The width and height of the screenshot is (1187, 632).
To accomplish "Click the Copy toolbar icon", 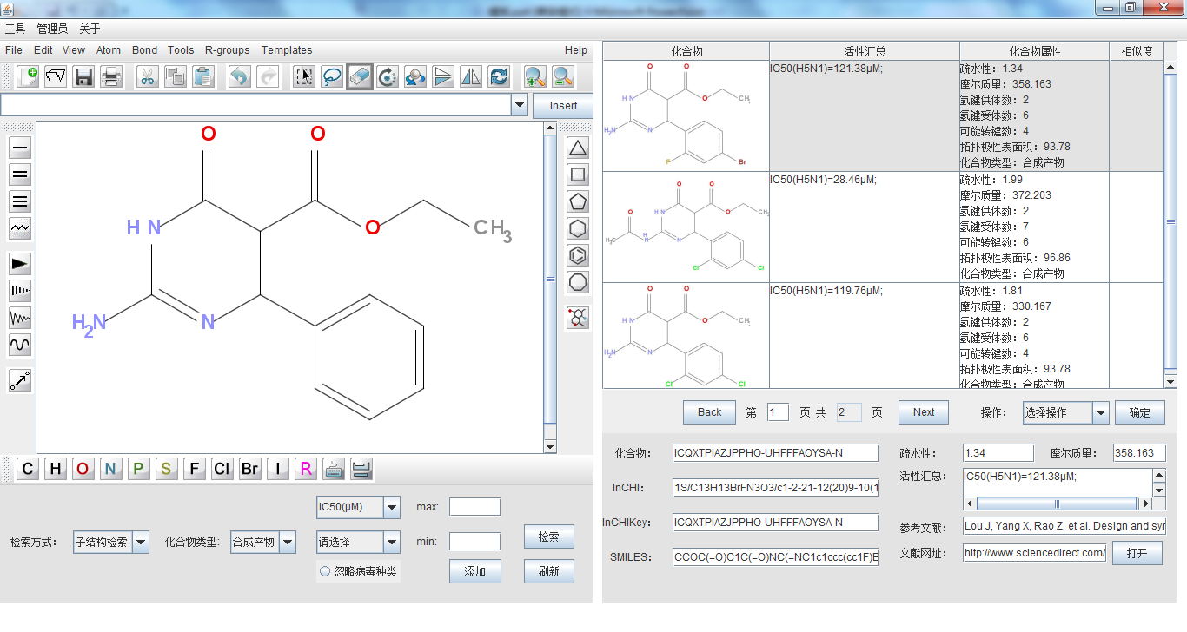I will 176,76.
